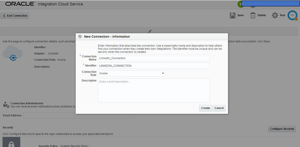Click the Delete label in the toolbar
The height and width of the screenshot is (147, 300).
coord(262,15)
